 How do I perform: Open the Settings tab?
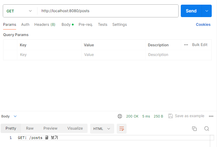[x=119, y=25]
